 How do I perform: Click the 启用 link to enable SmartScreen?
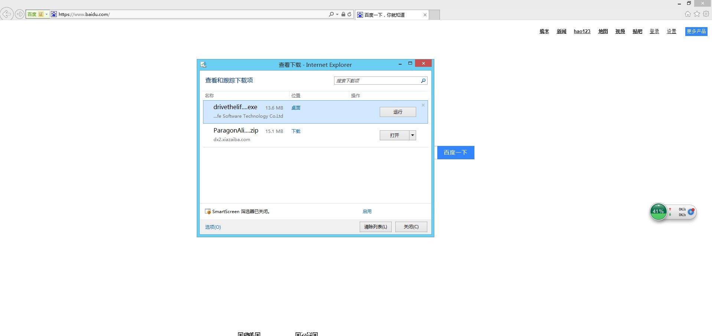[367, 212]
